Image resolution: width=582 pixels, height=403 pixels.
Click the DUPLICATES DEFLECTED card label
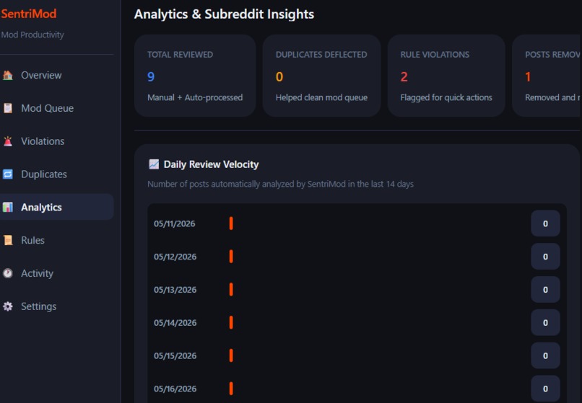point(321,55)
